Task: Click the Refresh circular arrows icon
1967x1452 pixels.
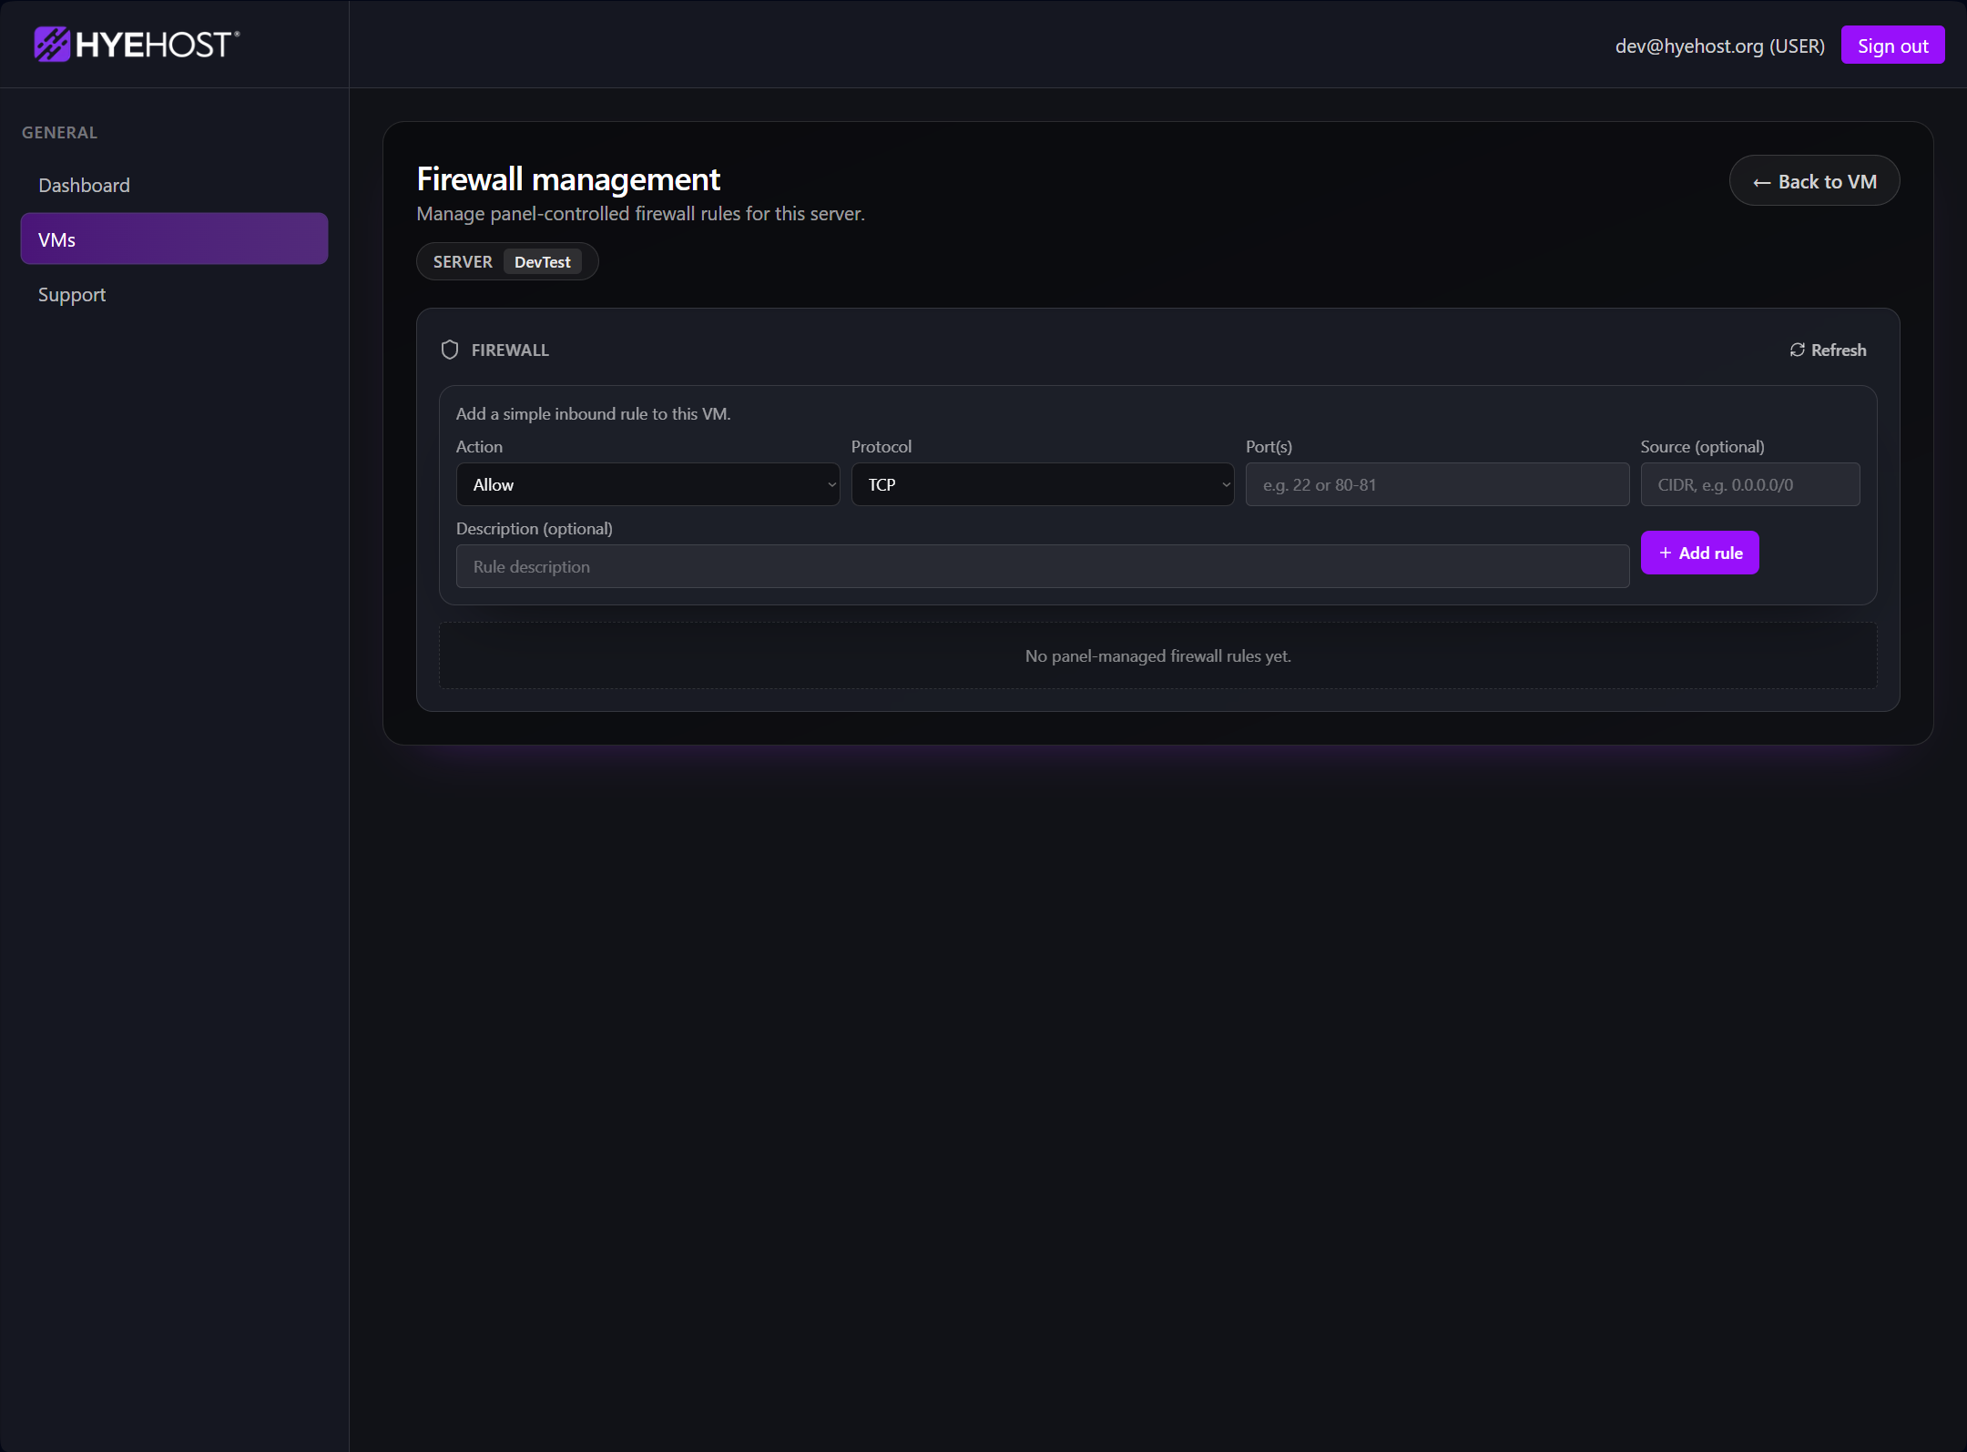Action: click(x=1797, y=350)
